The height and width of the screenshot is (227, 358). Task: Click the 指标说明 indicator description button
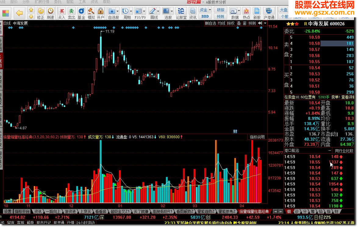[x=257, y=137]
